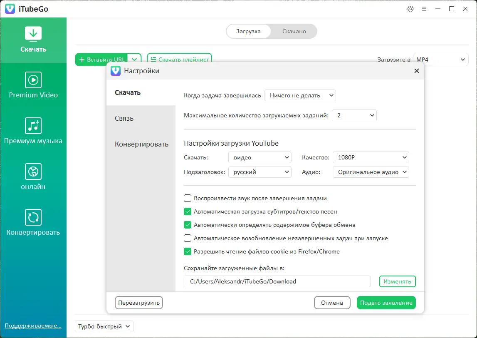The height and width of the screenshot is (338, 477).
Task: Open the hamburger menu icon
Action: click(424, 8)
